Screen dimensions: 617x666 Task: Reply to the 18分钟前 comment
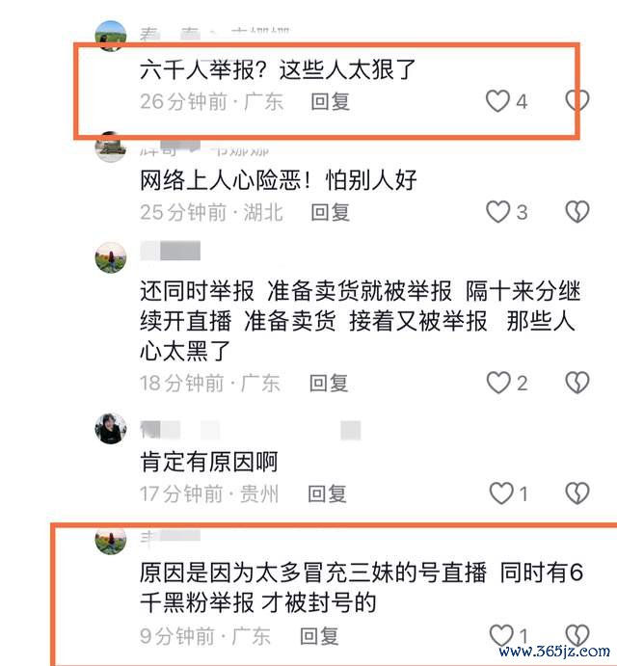(329, 383)
